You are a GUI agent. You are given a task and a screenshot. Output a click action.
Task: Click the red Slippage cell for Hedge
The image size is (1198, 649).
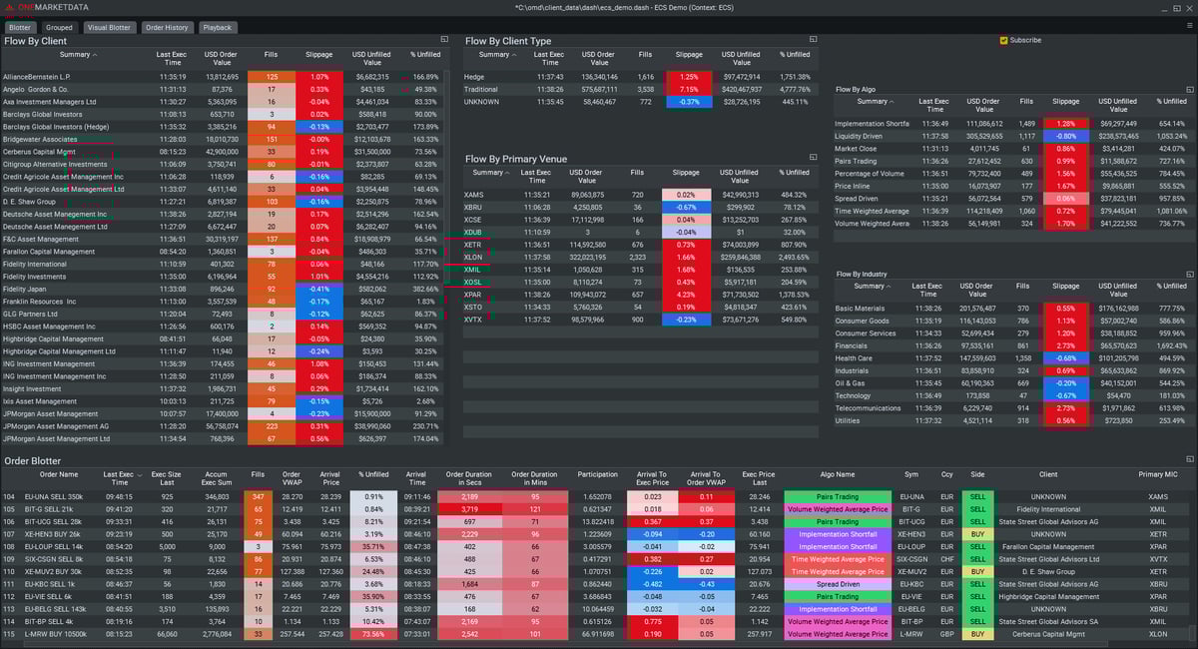coord(688,76)
